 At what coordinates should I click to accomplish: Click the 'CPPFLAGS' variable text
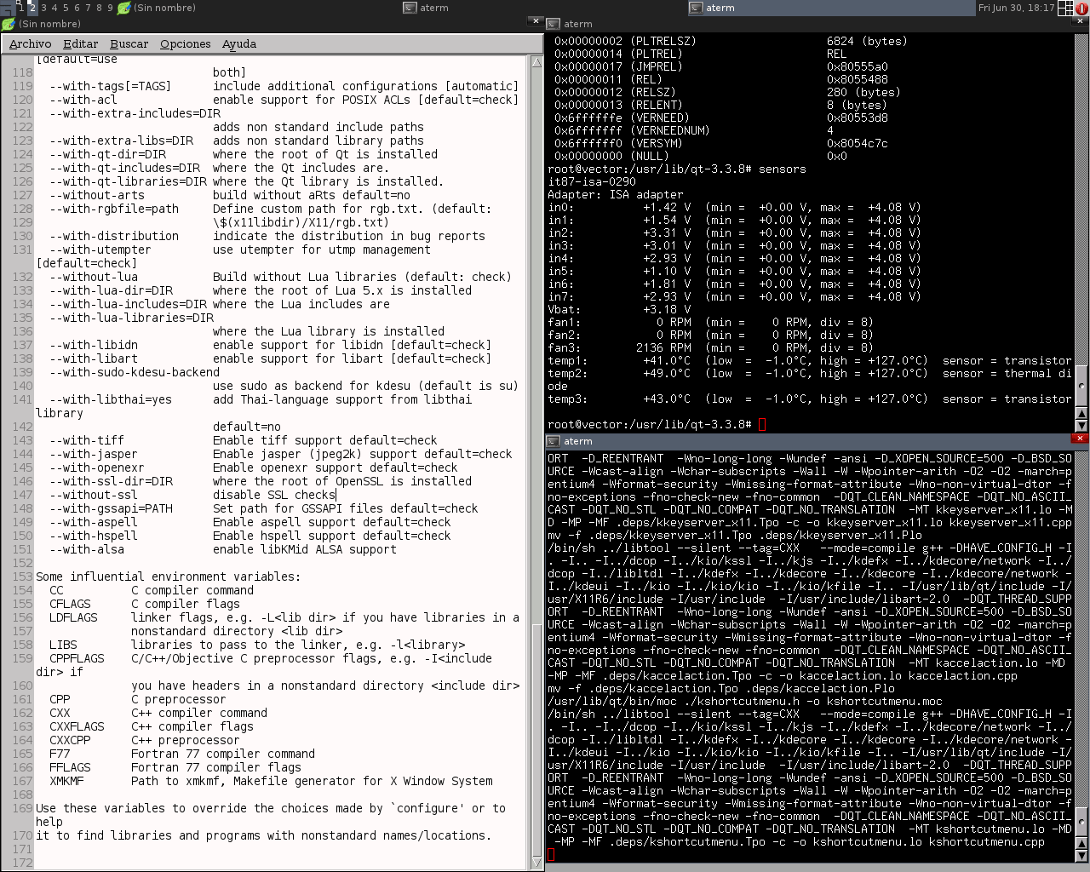(x=77, y=658)
